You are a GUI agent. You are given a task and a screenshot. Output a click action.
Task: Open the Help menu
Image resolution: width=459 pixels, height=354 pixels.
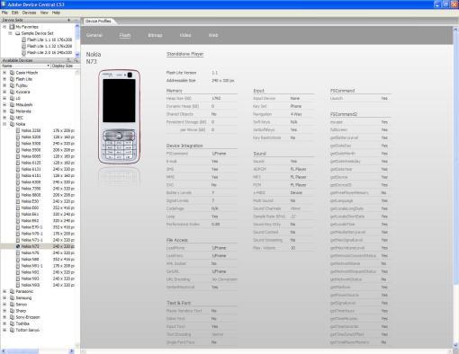[x=56, y=13]
